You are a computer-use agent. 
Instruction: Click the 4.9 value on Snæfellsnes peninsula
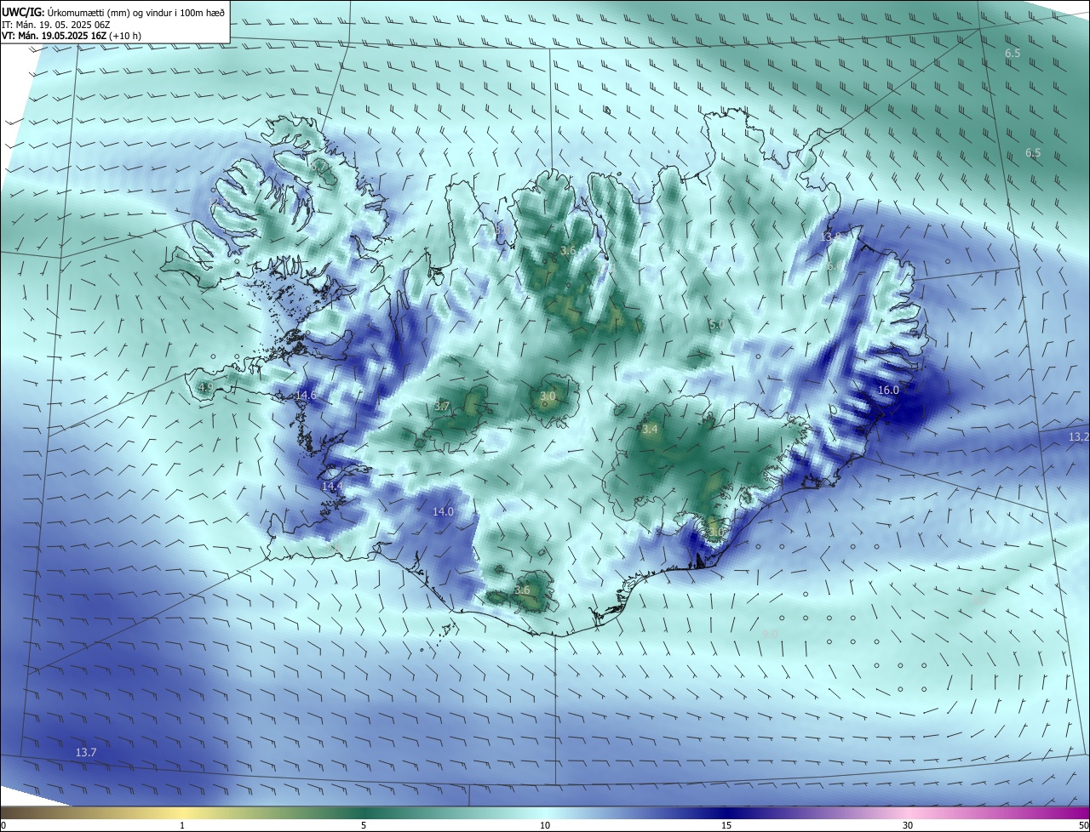205,387
